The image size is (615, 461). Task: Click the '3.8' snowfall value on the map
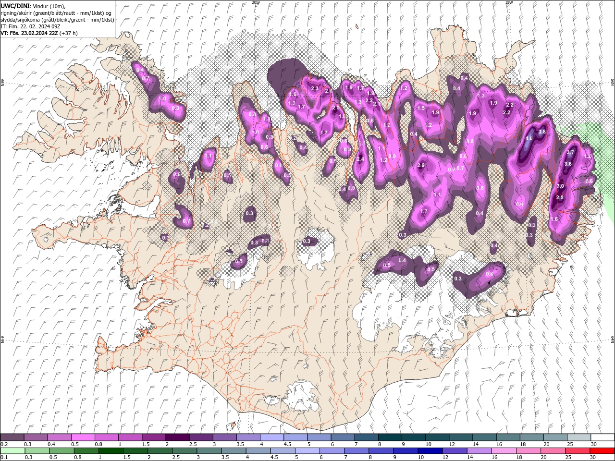[542, 132]
